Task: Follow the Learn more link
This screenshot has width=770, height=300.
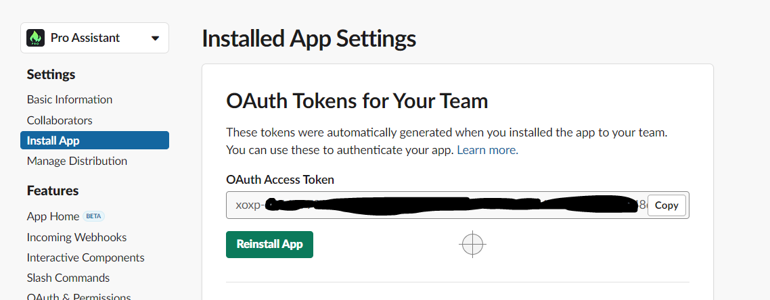Action: point(487,150)
